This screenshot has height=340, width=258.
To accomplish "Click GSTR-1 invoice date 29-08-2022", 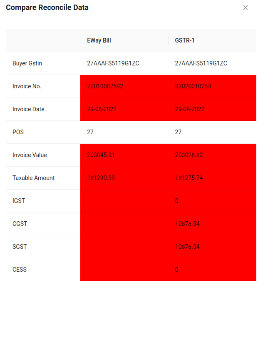I will pos(190,109).
